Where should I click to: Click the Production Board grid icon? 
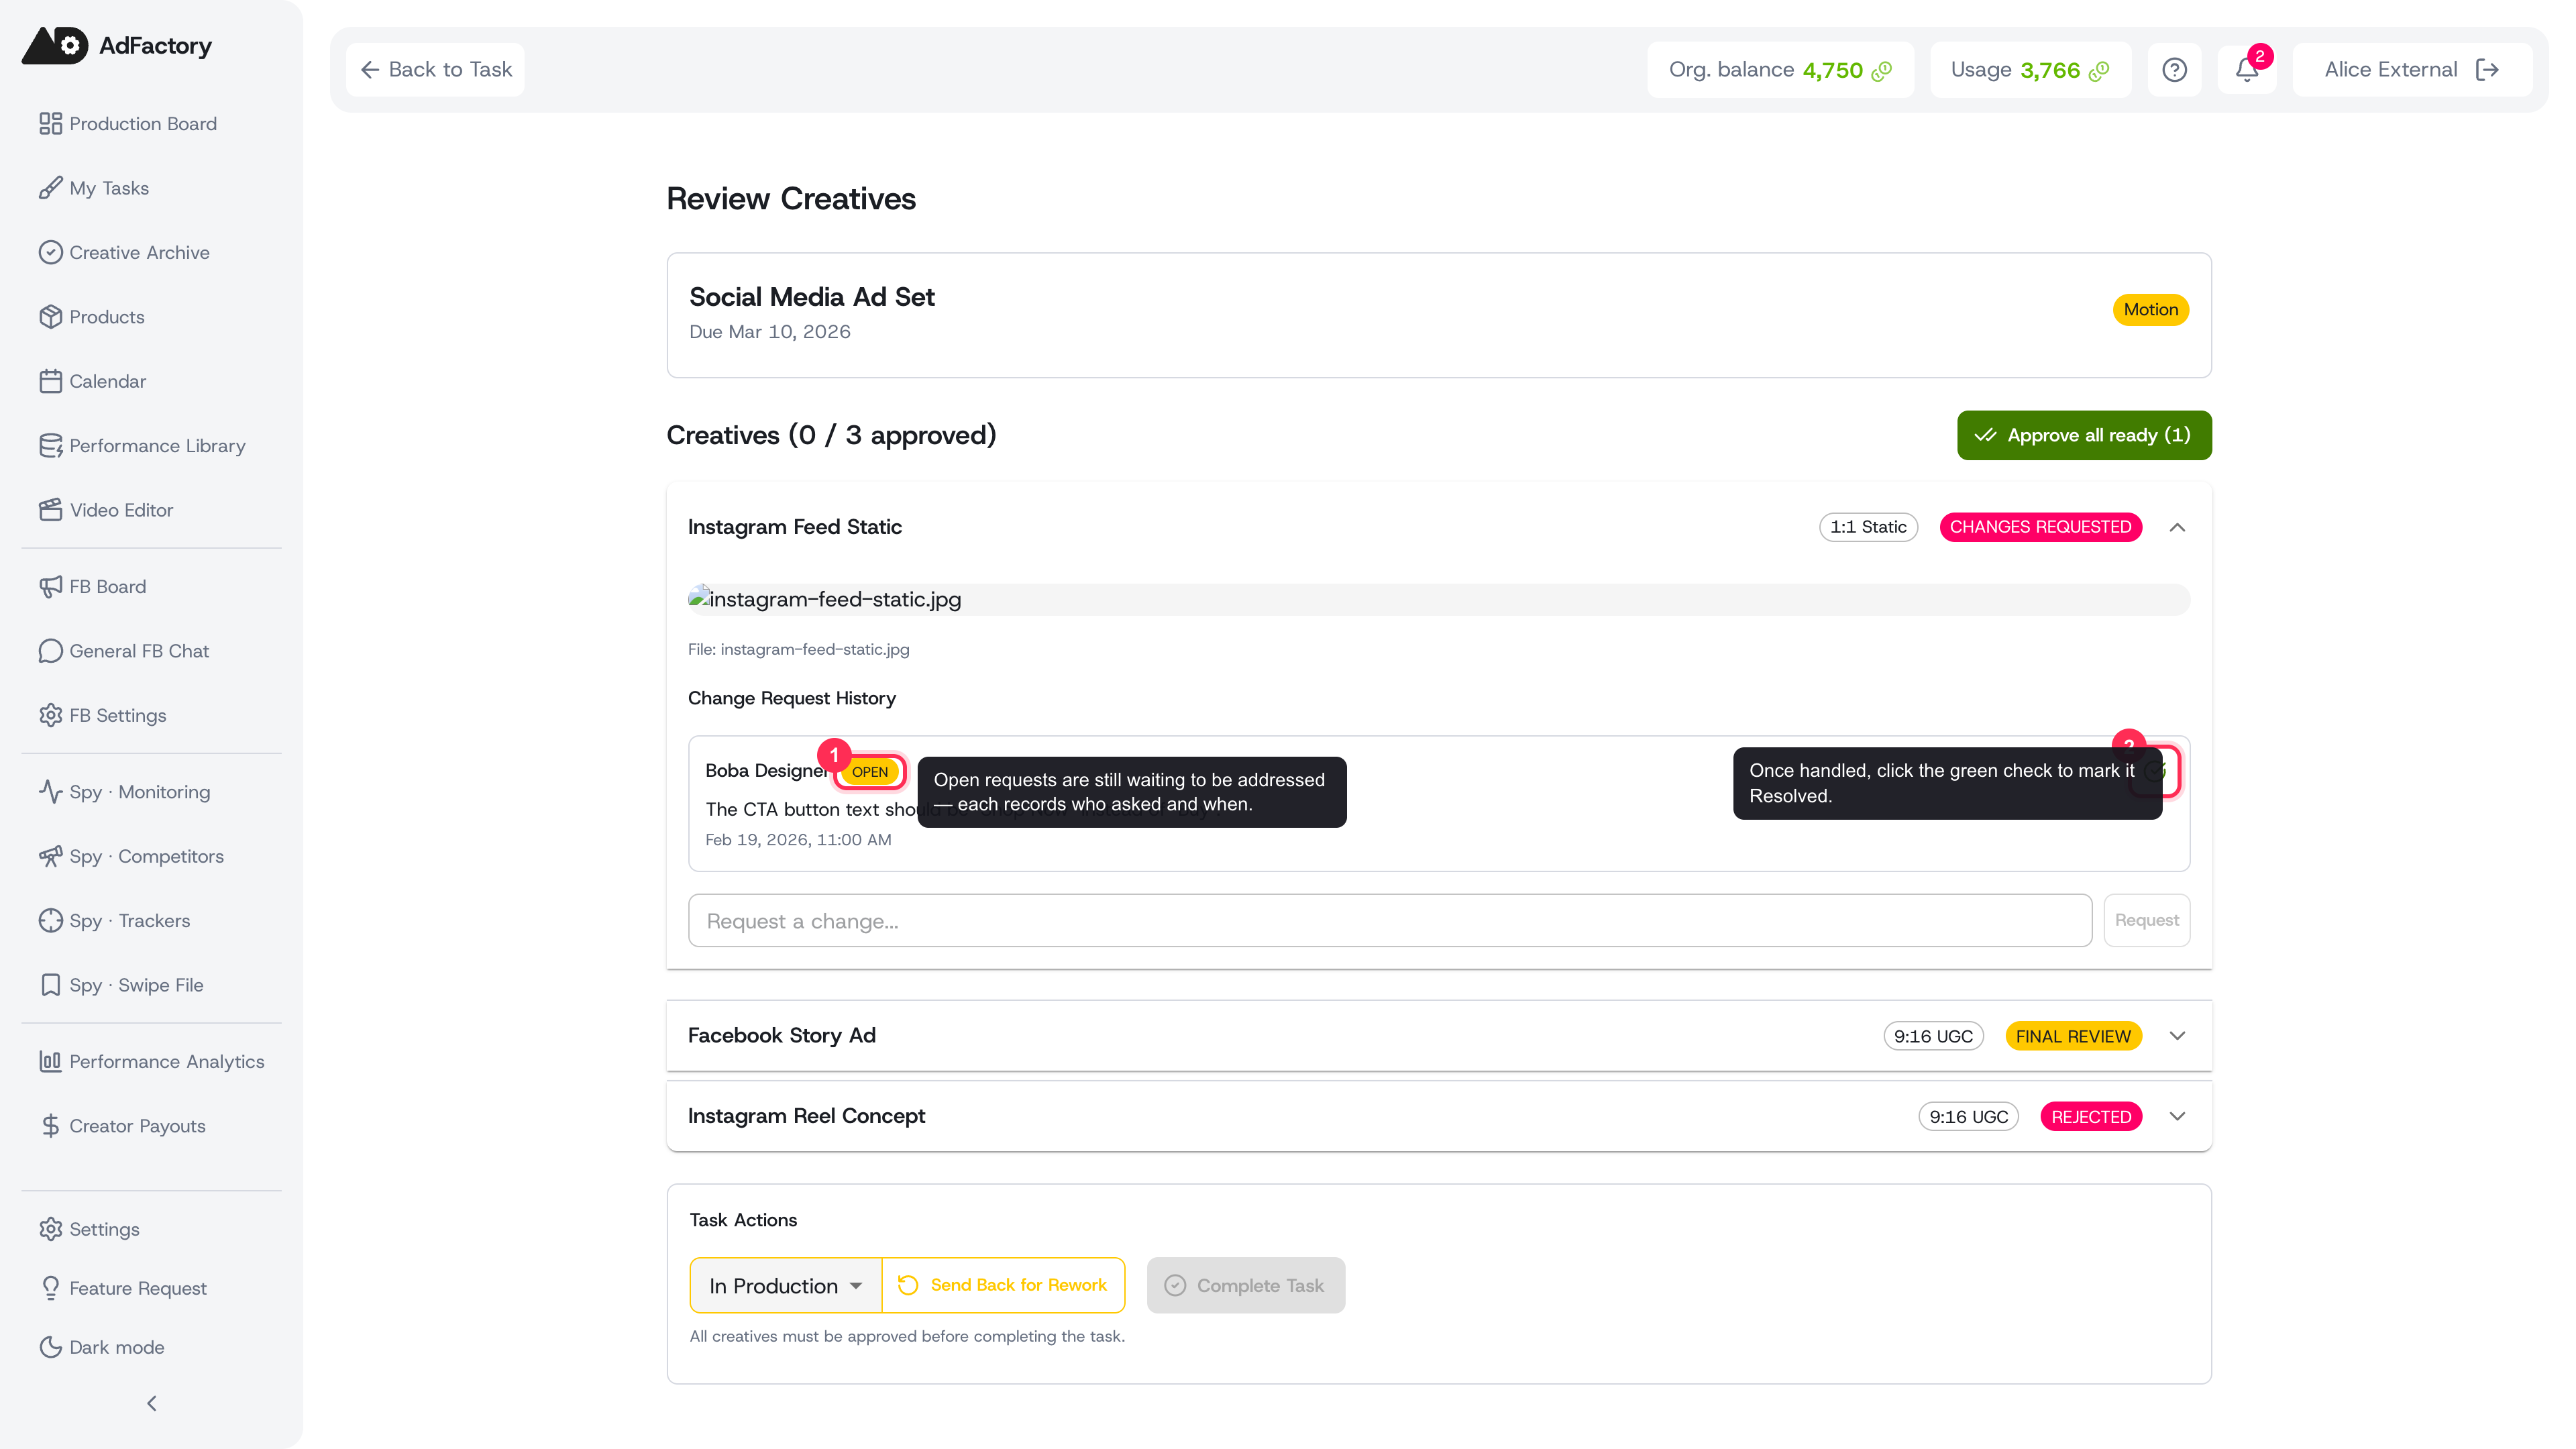click(50, 124)
